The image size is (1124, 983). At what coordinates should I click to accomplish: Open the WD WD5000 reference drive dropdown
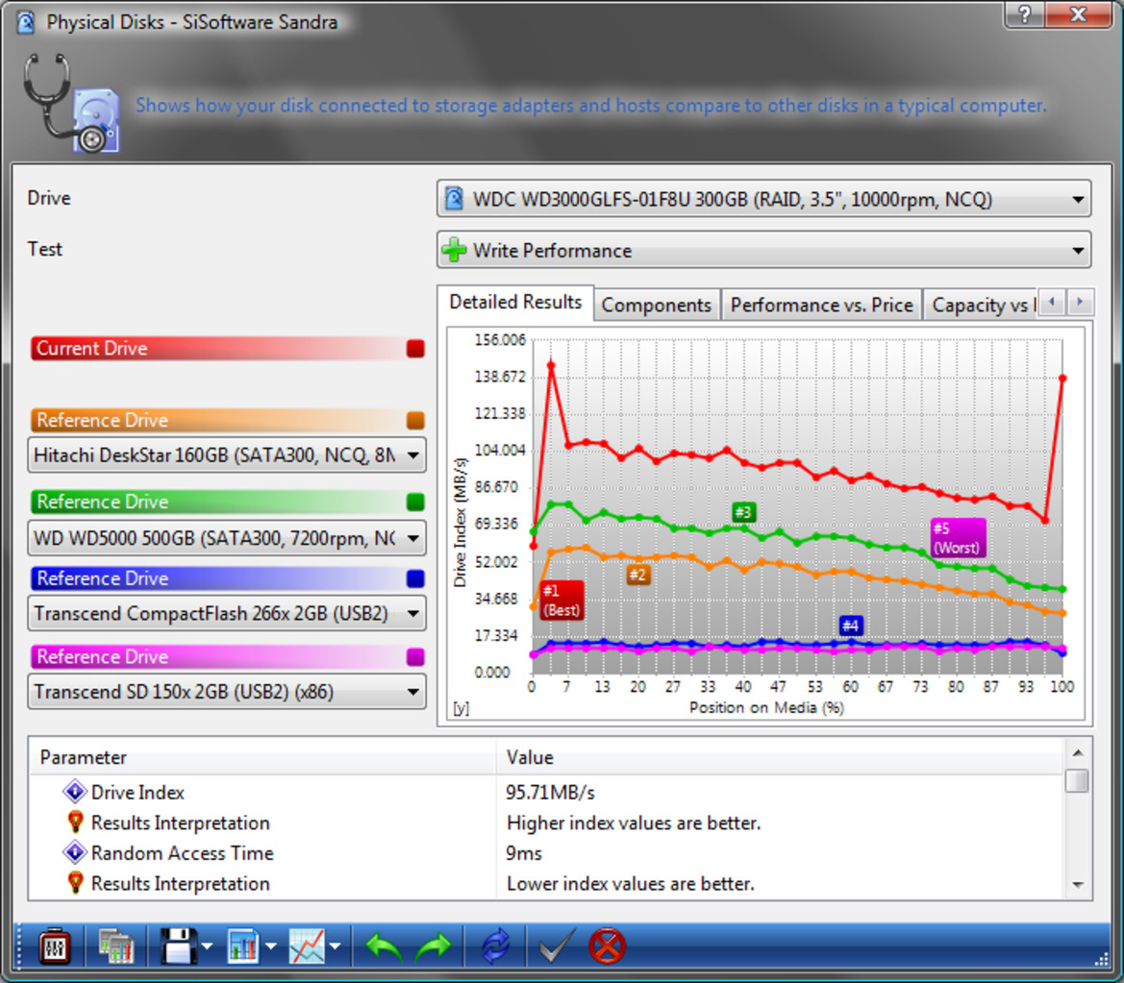point(227,538)
